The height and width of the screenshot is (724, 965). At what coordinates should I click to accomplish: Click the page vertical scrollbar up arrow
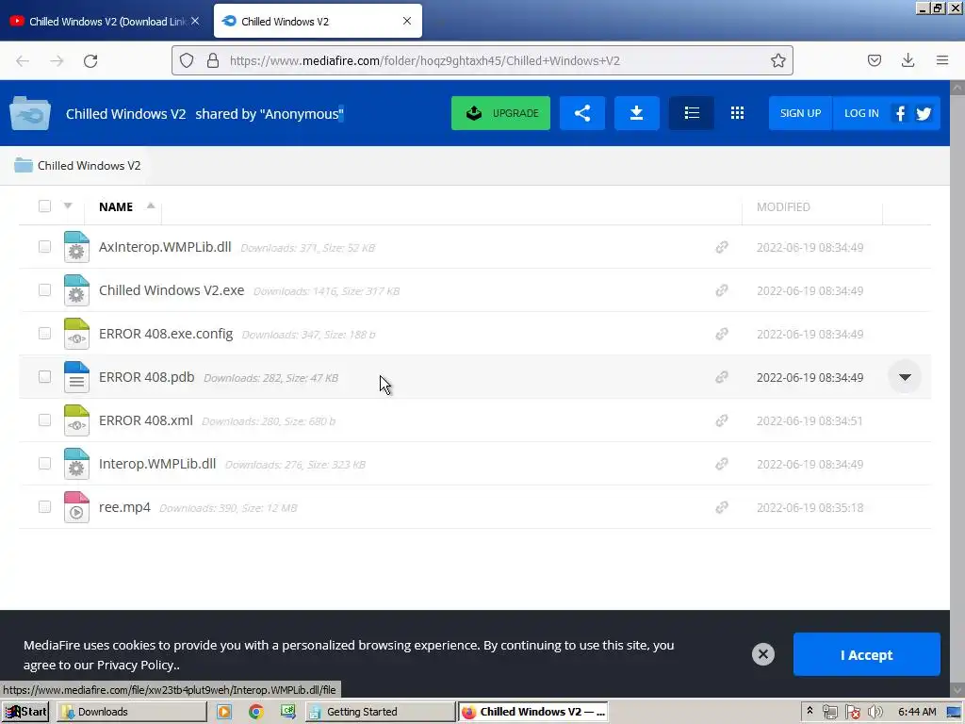(957, 88)
